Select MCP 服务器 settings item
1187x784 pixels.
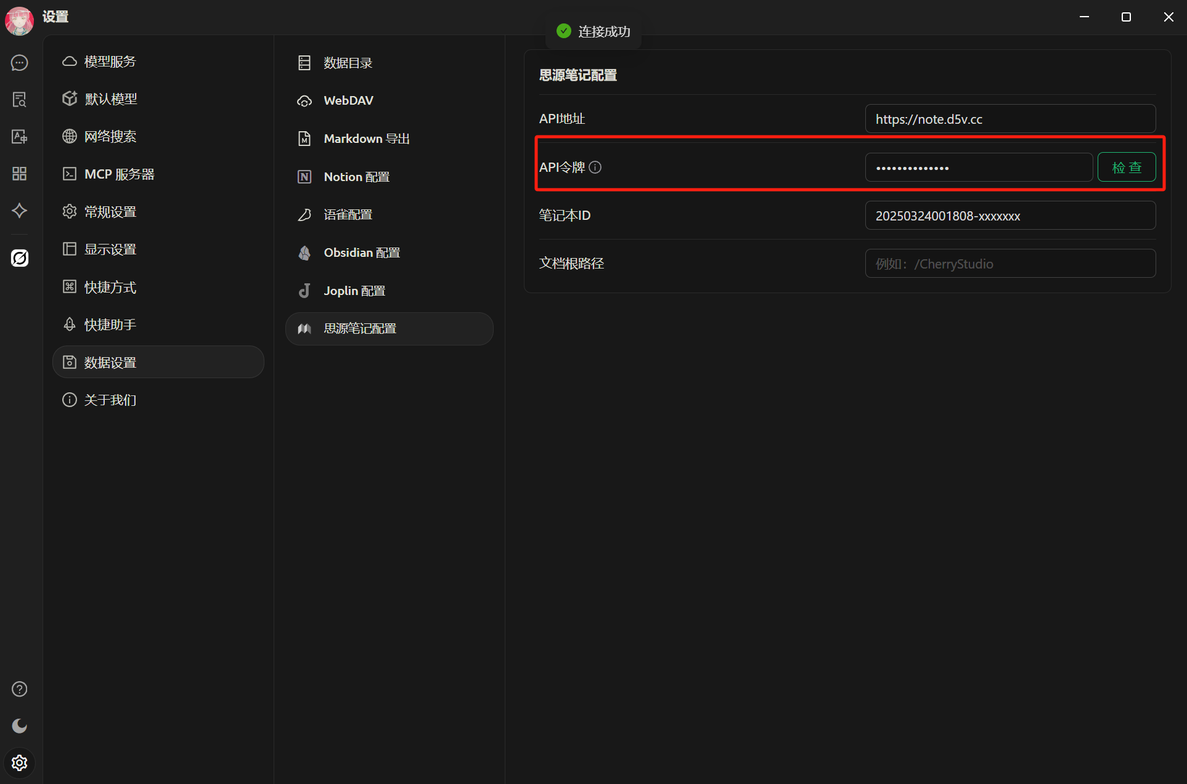coord(119,174)
